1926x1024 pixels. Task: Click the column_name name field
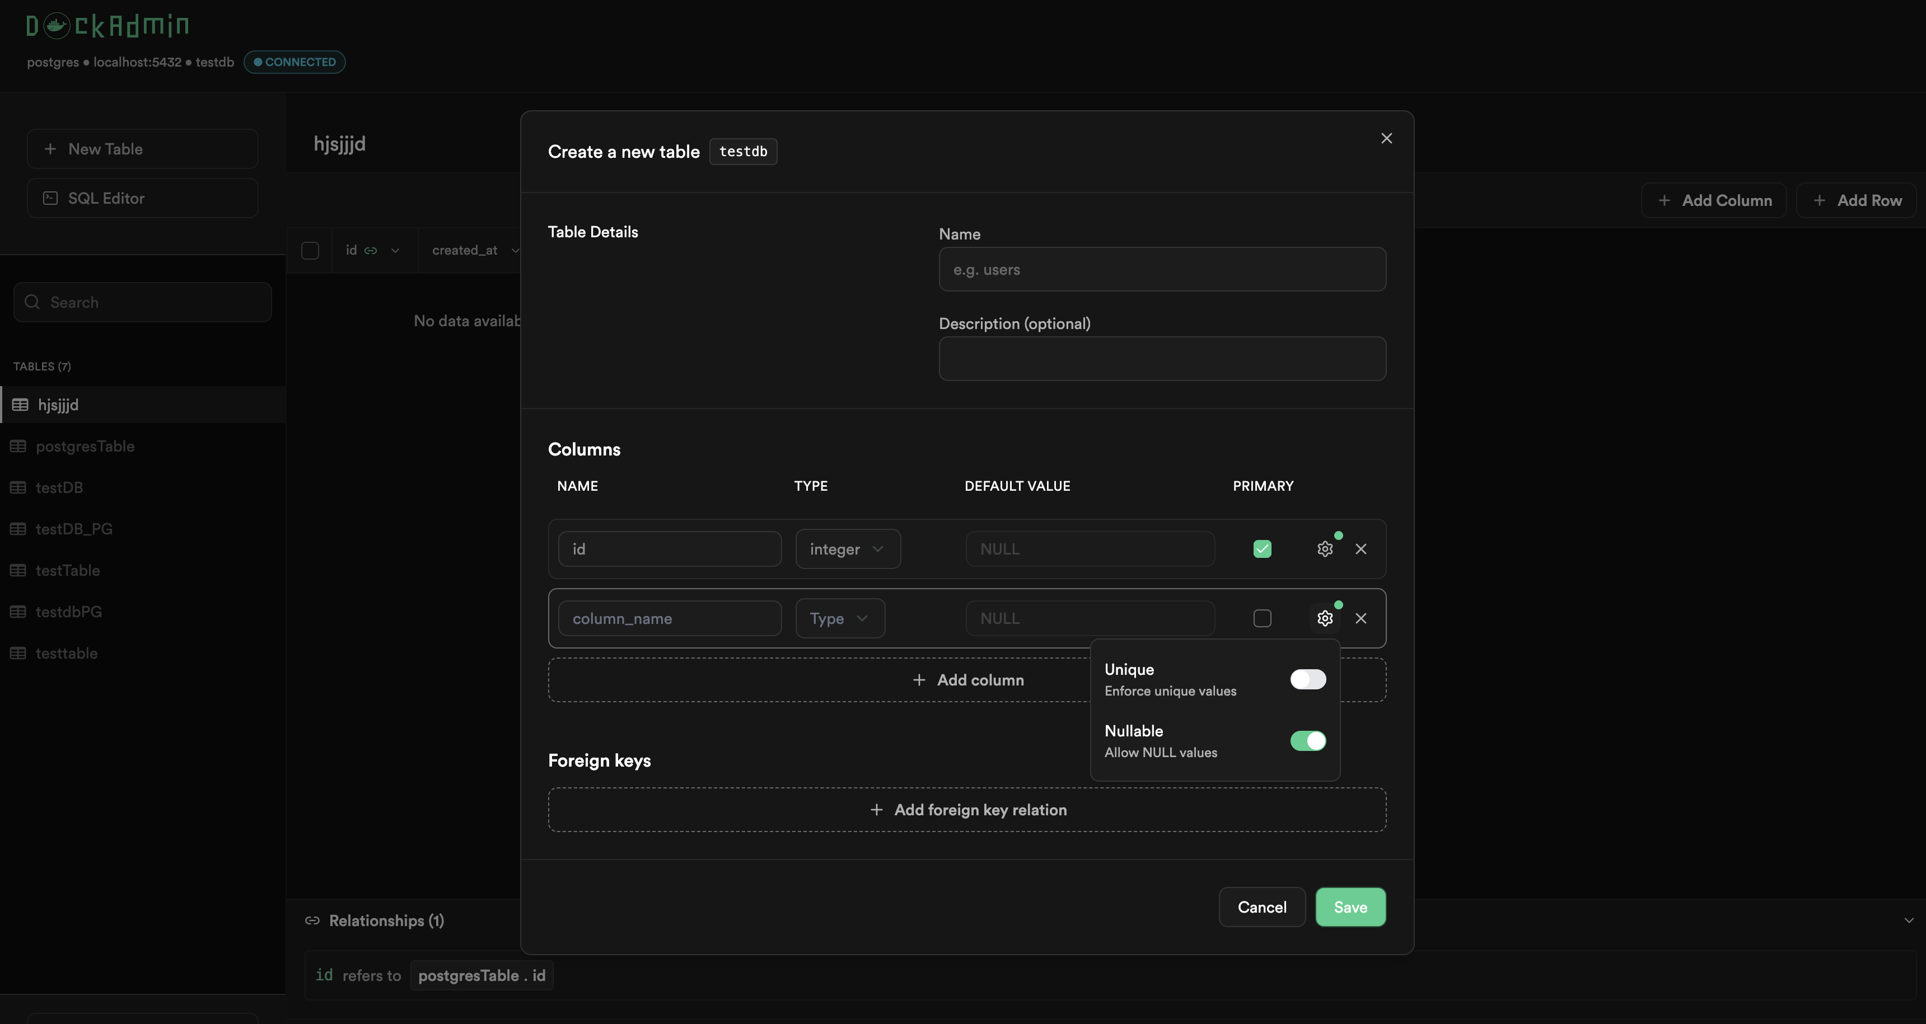[670, 619]
